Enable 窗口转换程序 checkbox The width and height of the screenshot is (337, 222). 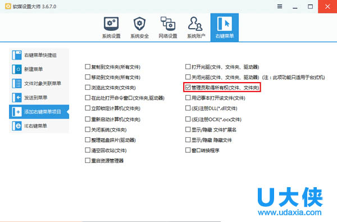188,150
